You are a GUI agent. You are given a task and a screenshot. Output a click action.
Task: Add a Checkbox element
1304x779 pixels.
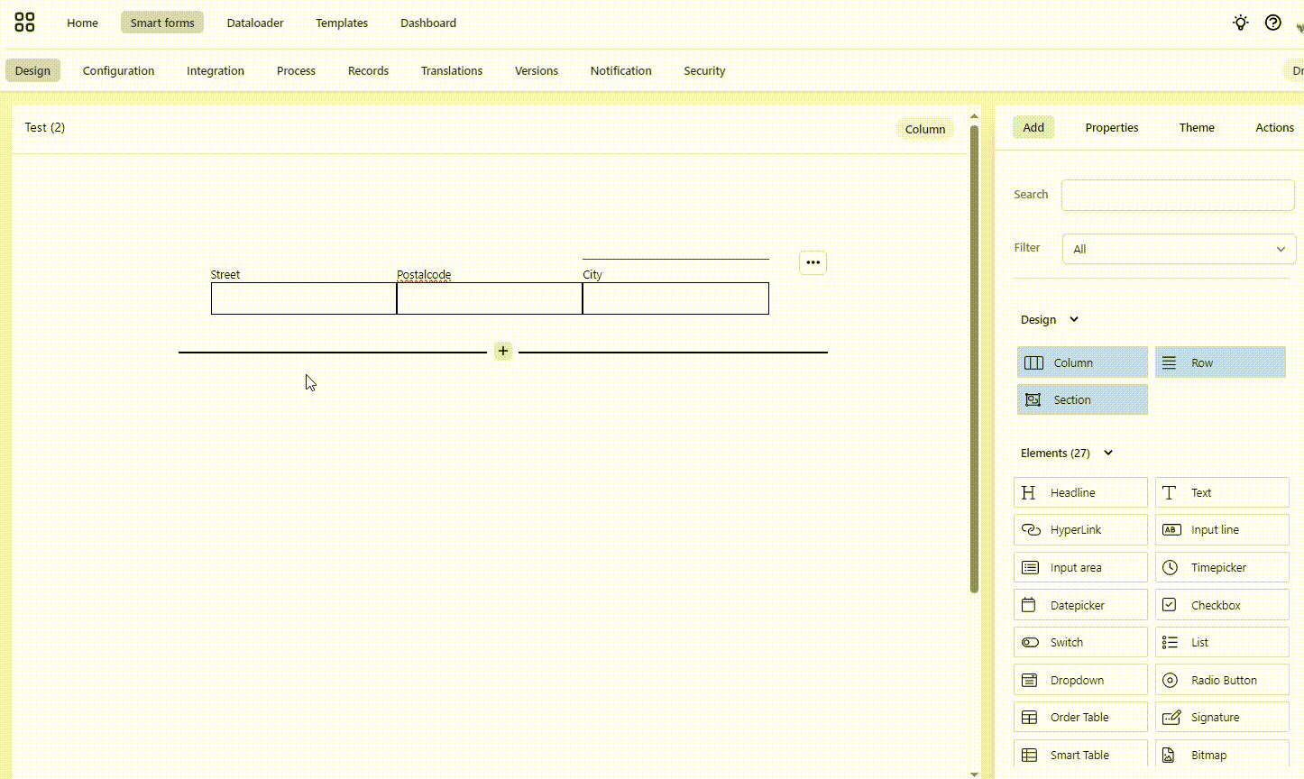(x=1221, y=606)
